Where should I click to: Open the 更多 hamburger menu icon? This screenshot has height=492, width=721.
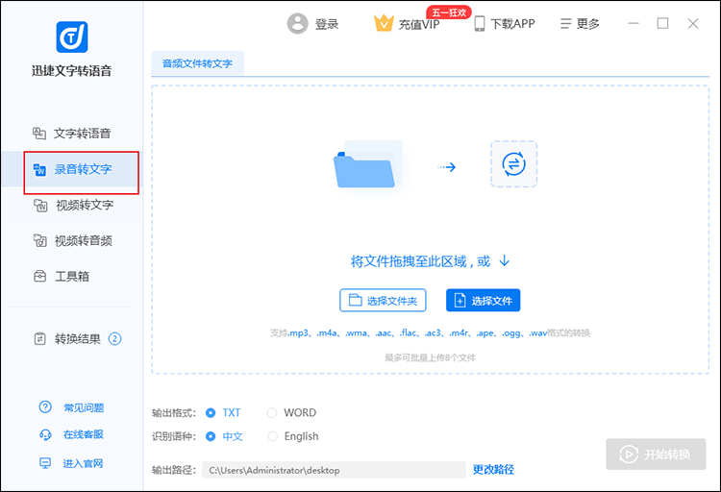click(x=565, y=23)
